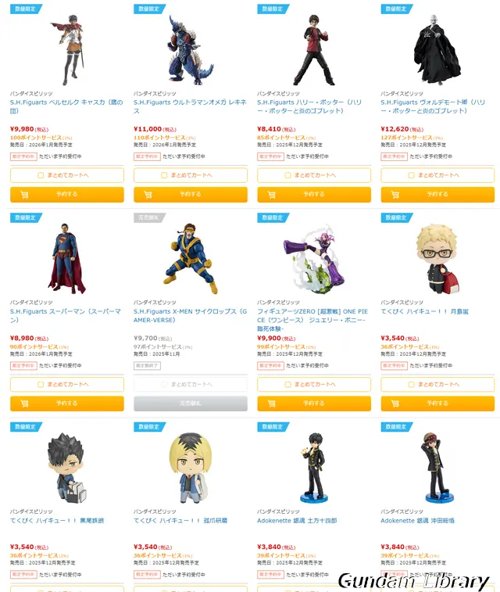This screenshot has height=592, width=500.
Task: Tick bulk cart checkbox for Jewelry Bonney
Action: point(287,384)
